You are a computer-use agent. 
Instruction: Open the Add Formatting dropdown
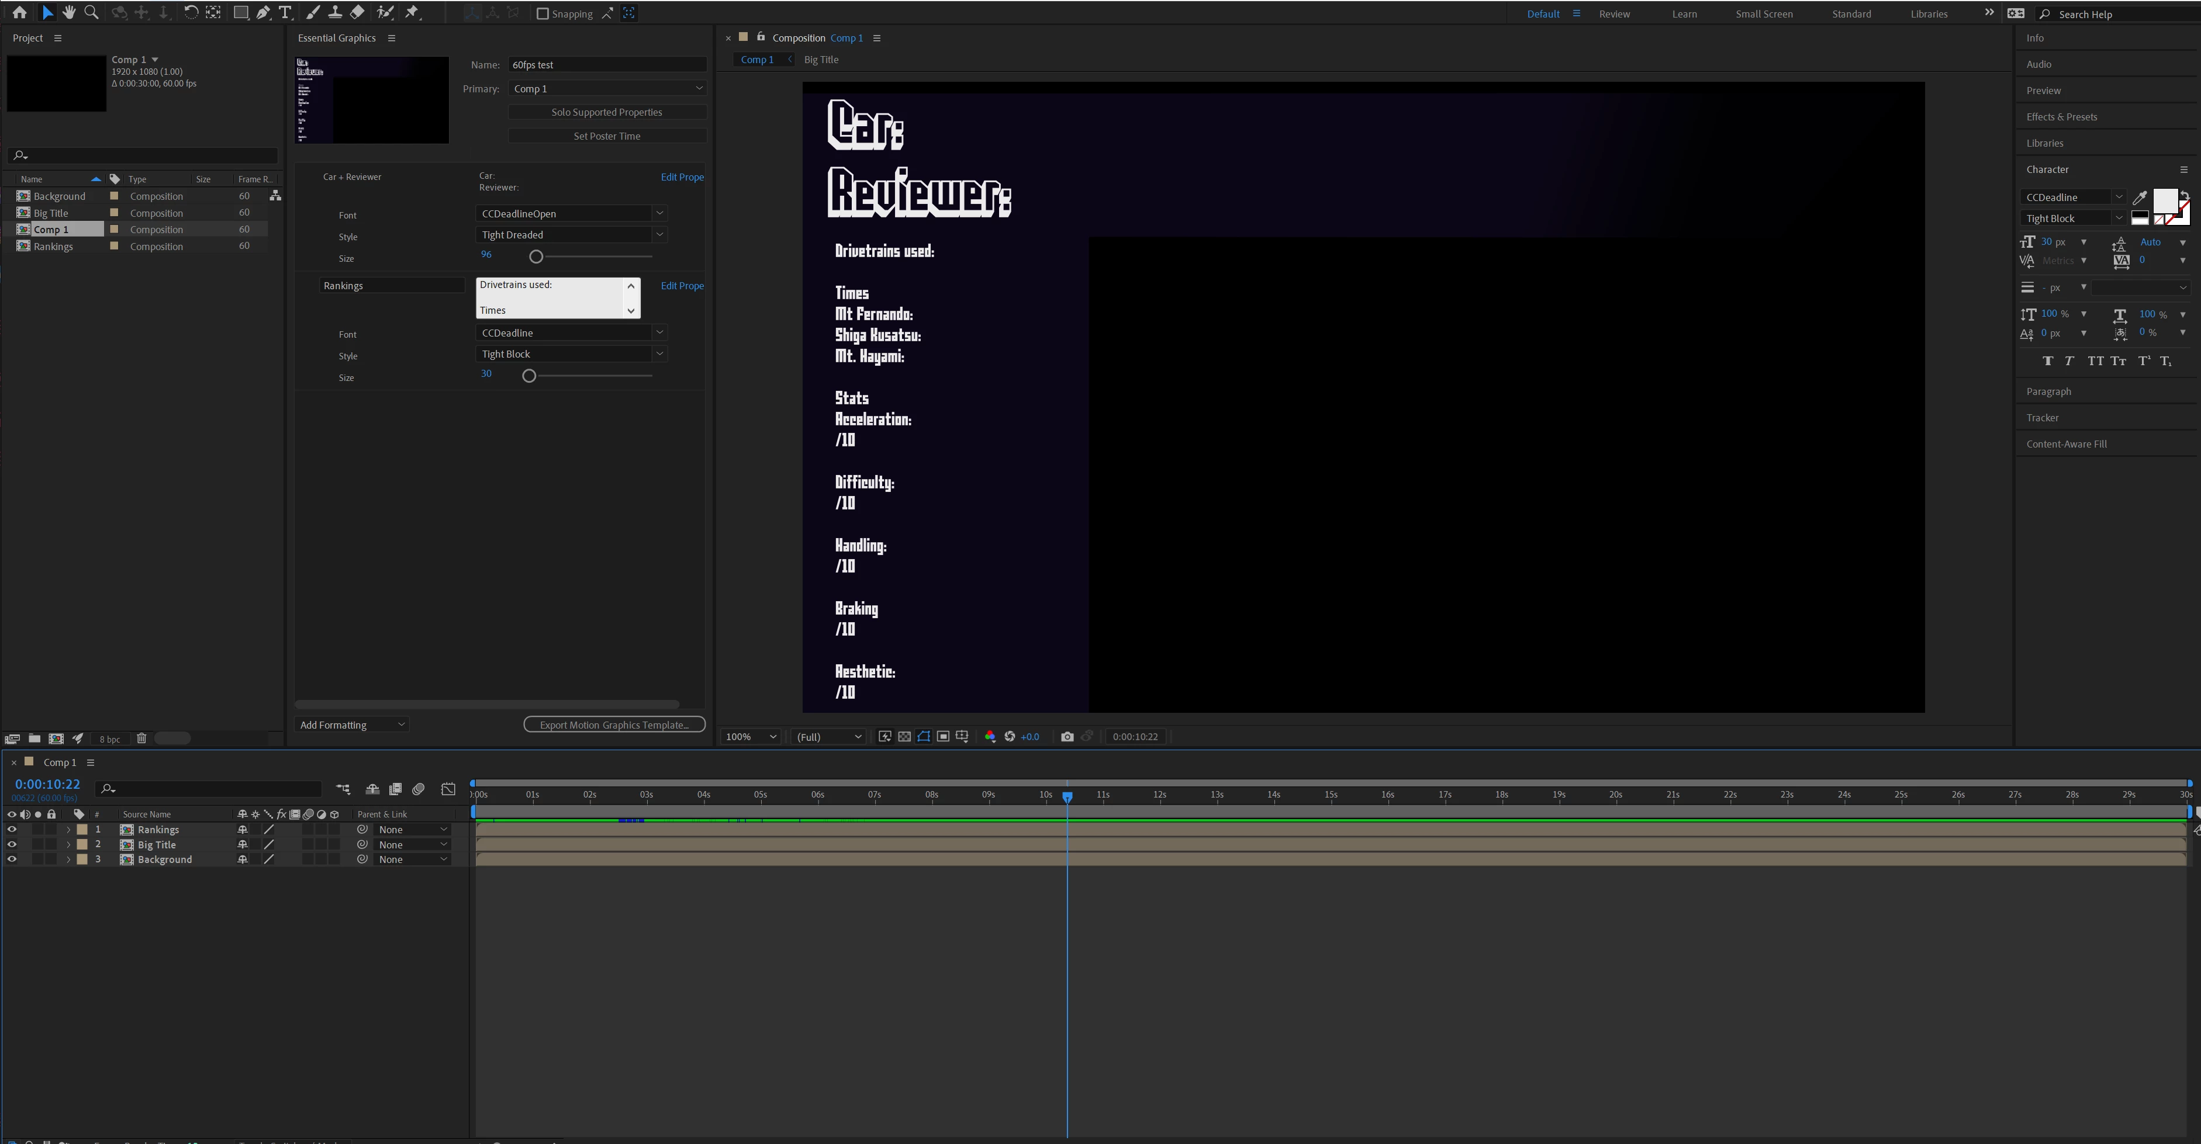[352, 725]
